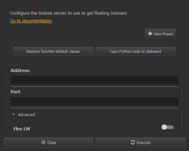Enable the Flex LM toggle switch
189x151 pixels.
click(x=168, y=127)
